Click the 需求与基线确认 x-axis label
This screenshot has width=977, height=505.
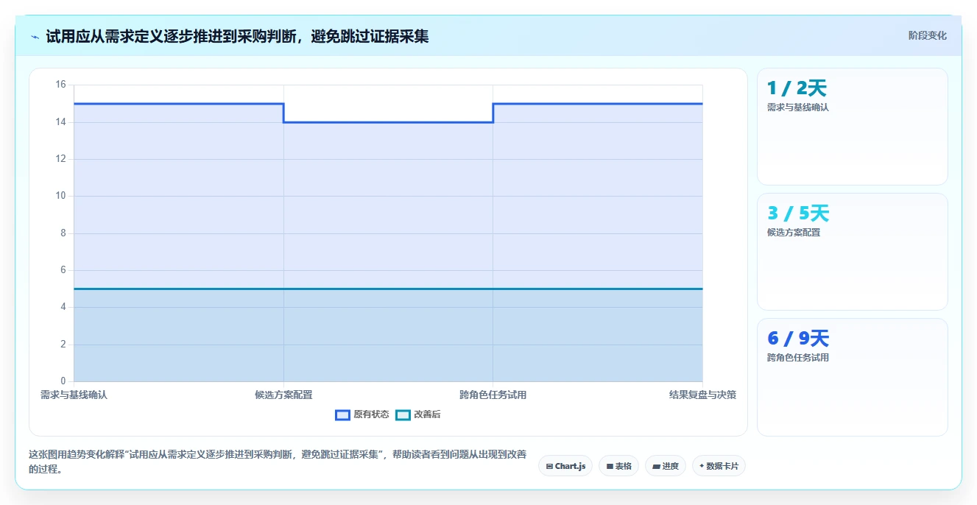pyautogui.click(x=74, y=395)
